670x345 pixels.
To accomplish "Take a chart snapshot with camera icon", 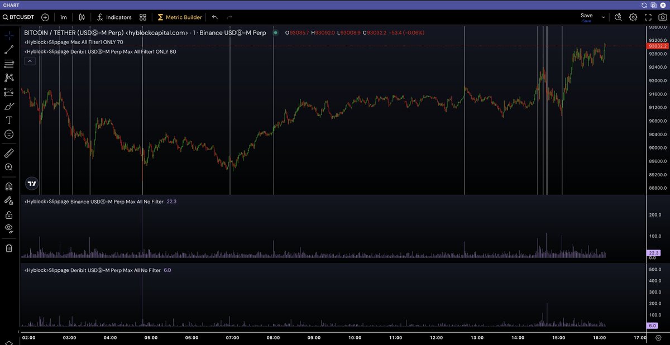I will pyautogui.click(x=662, y=17).
